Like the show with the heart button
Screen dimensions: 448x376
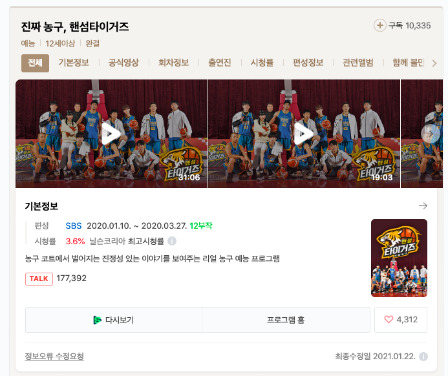pyautogui.click(x=401, y=320)
